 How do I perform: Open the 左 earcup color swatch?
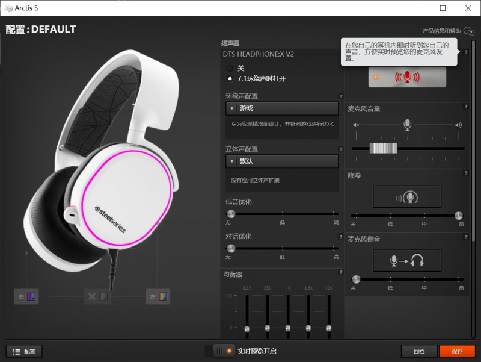(x=162, y=296)
